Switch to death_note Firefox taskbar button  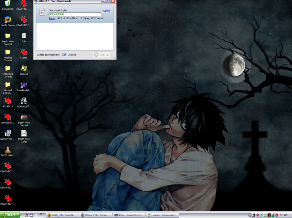point(62,215)
